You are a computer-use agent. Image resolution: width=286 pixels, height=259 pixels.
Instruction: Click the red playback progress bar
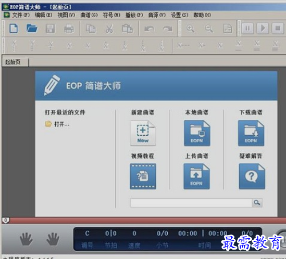[x=148, y=221]
